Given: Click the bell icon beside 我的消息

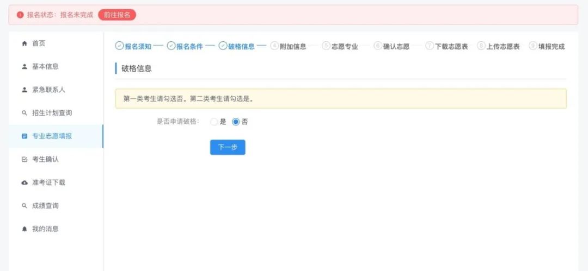Looking at the screenshot, I should tap(24, 229).
